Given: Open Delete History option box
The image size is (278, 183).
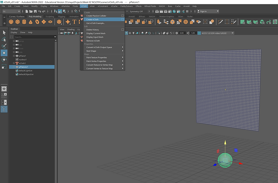Looking at the screenshot, I should click(122, 30).
